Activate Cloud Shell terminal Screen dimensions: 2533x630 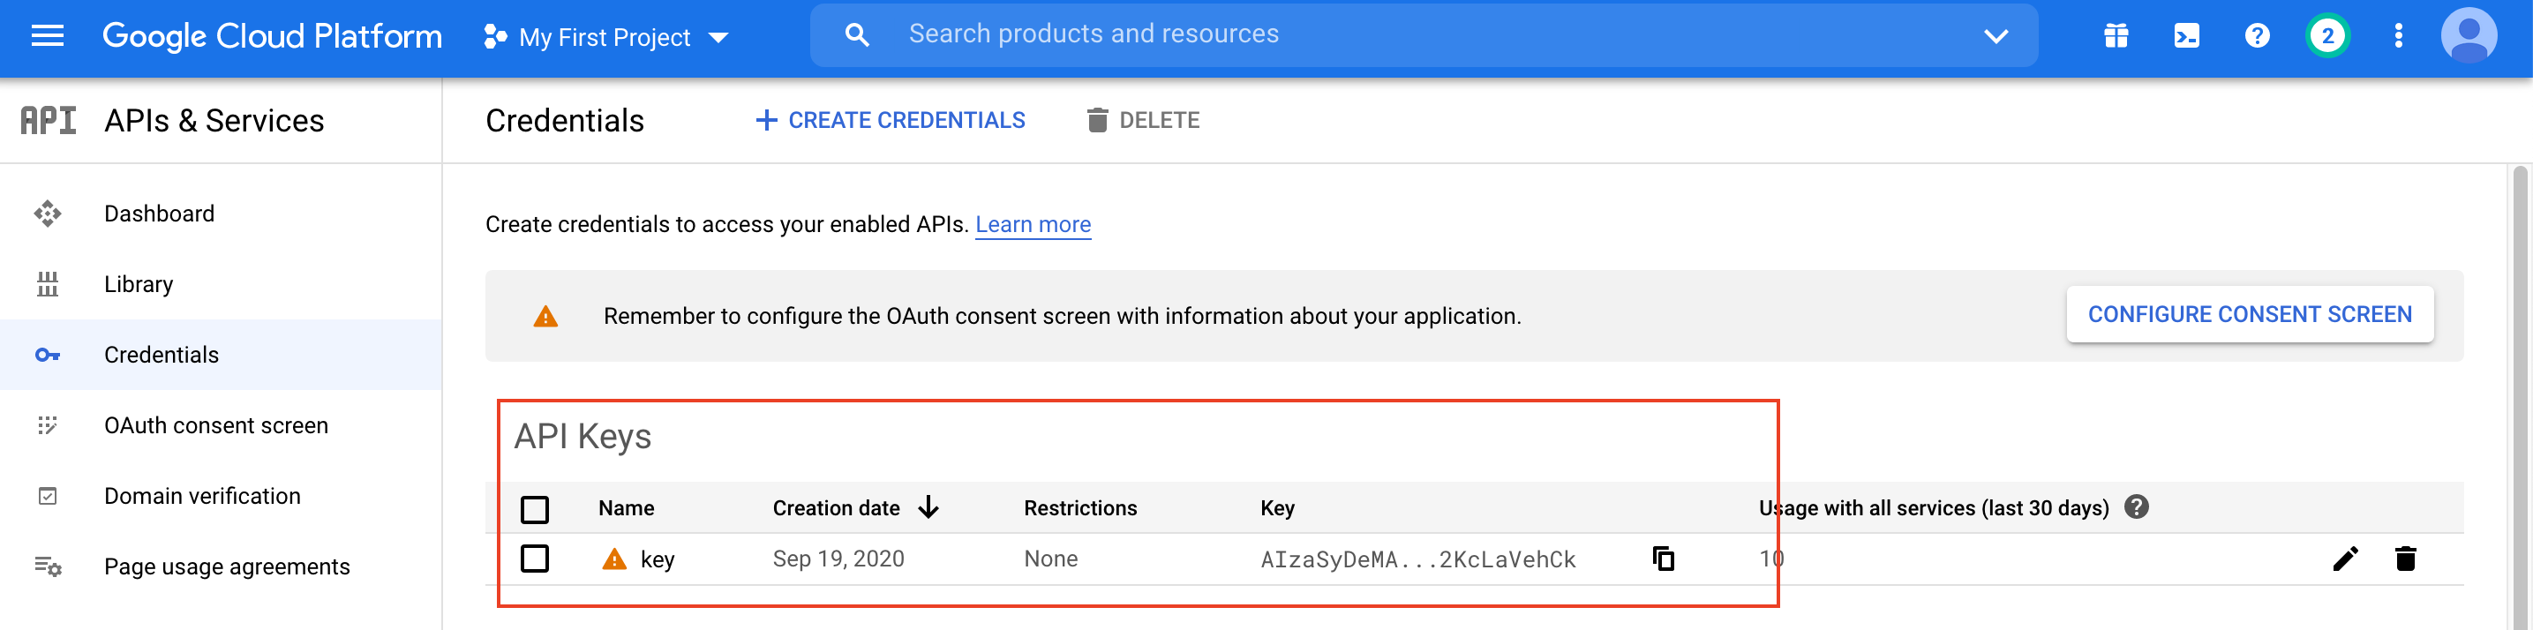click(x=2185, y=35)
